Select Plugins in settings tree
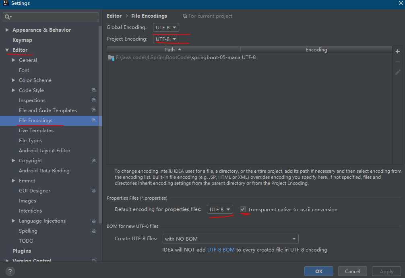 point(22,251)
